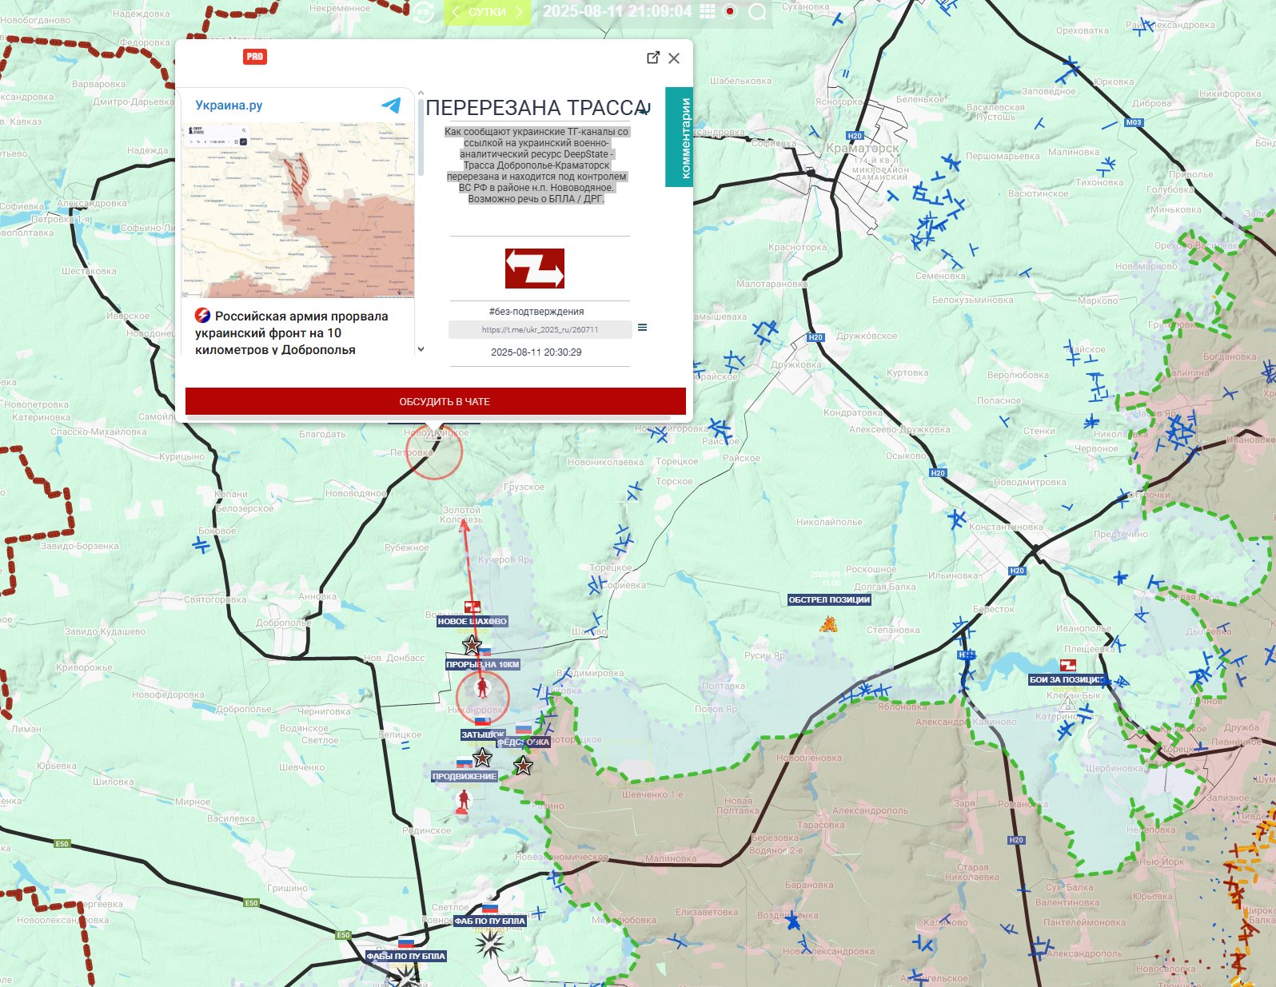Select the #без-подтверждения hashtag
Screen dimensions: 1276x987
point(536,312)
